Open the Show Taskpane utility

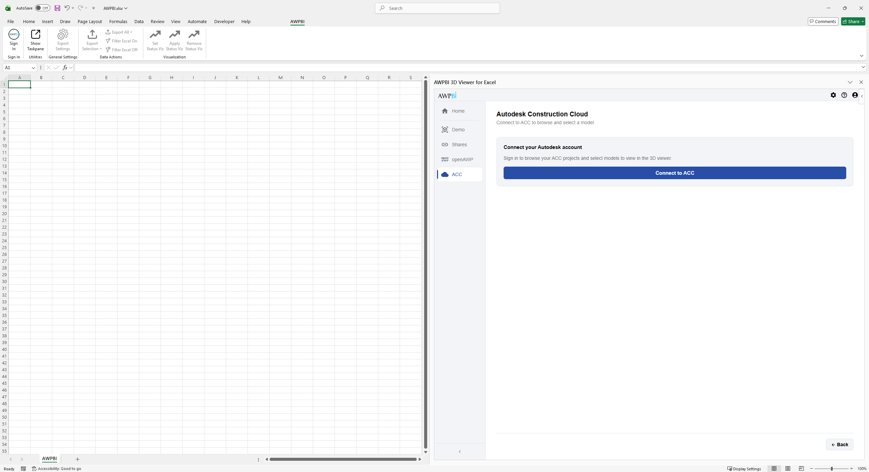click(x=35, y=40)
